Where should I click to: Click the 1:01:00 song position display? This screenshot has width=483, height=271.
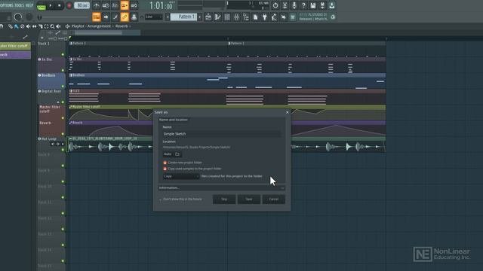coord(161,5)
